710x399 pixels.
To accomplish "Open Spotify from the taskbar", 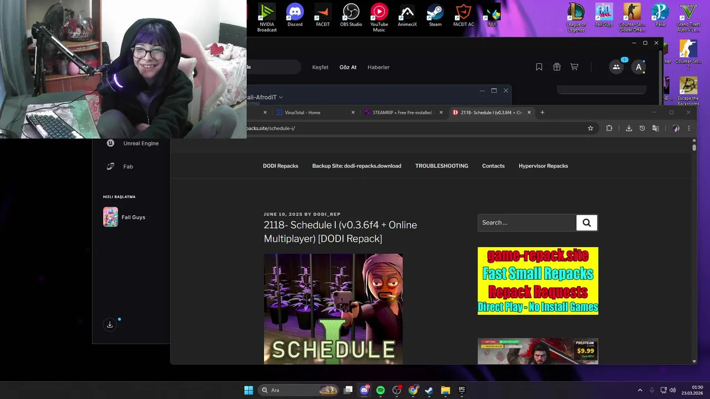I will click(x=381, y=390).
